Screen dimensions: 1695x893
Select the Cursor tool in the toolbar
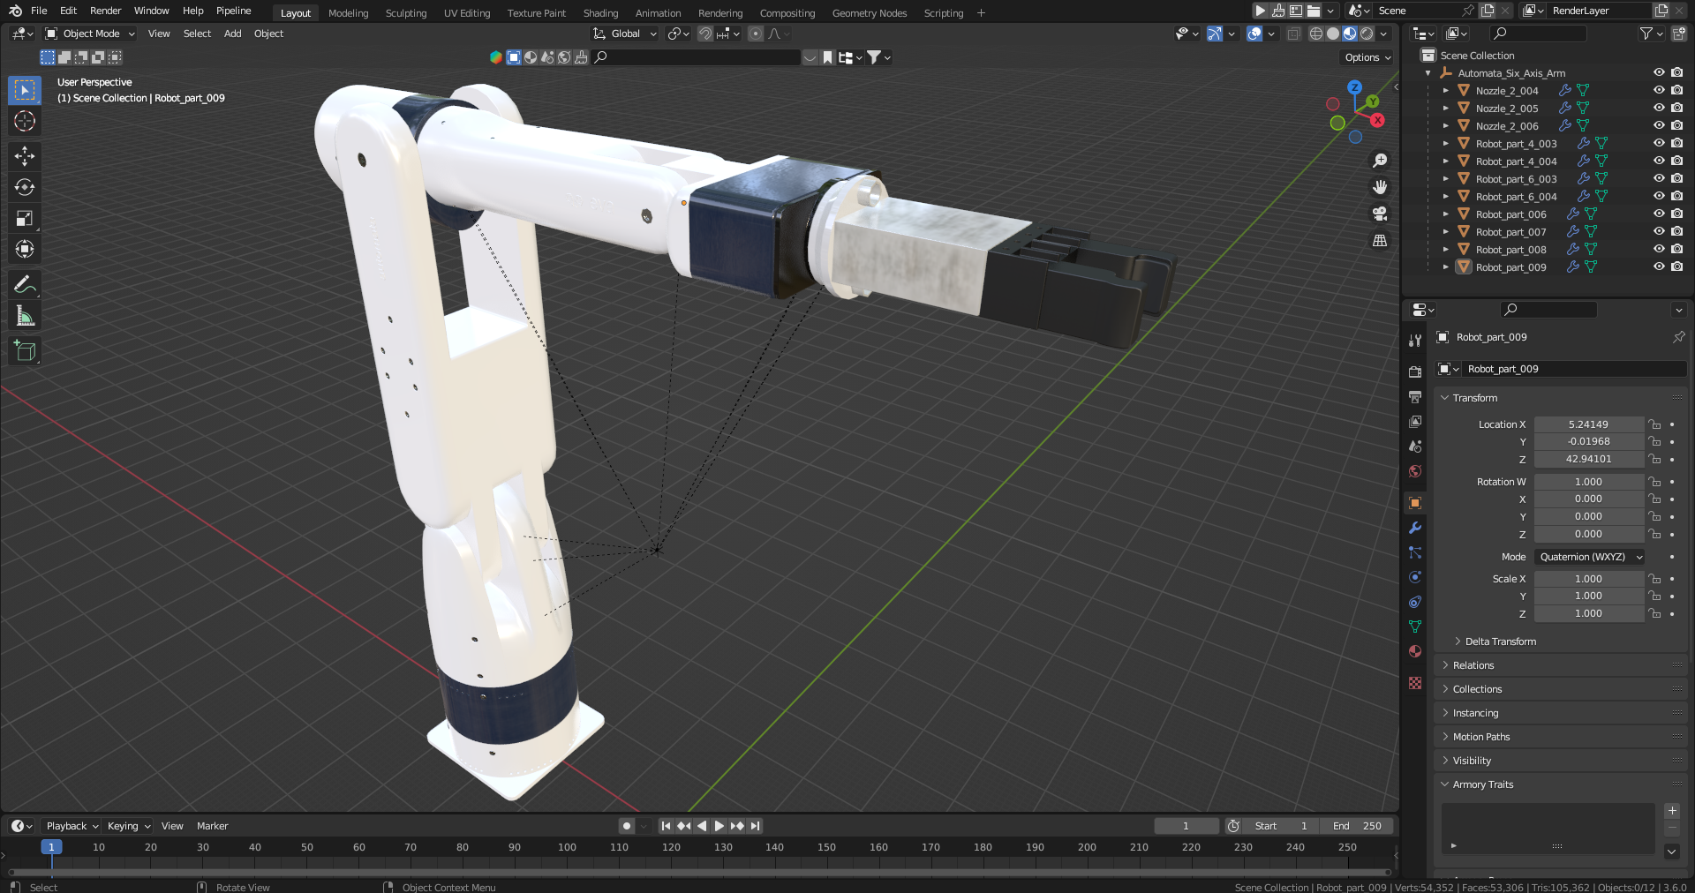coord(25,121)
